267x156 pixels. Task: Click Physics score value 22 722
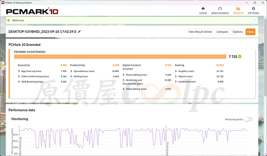[x=220, y=76]
